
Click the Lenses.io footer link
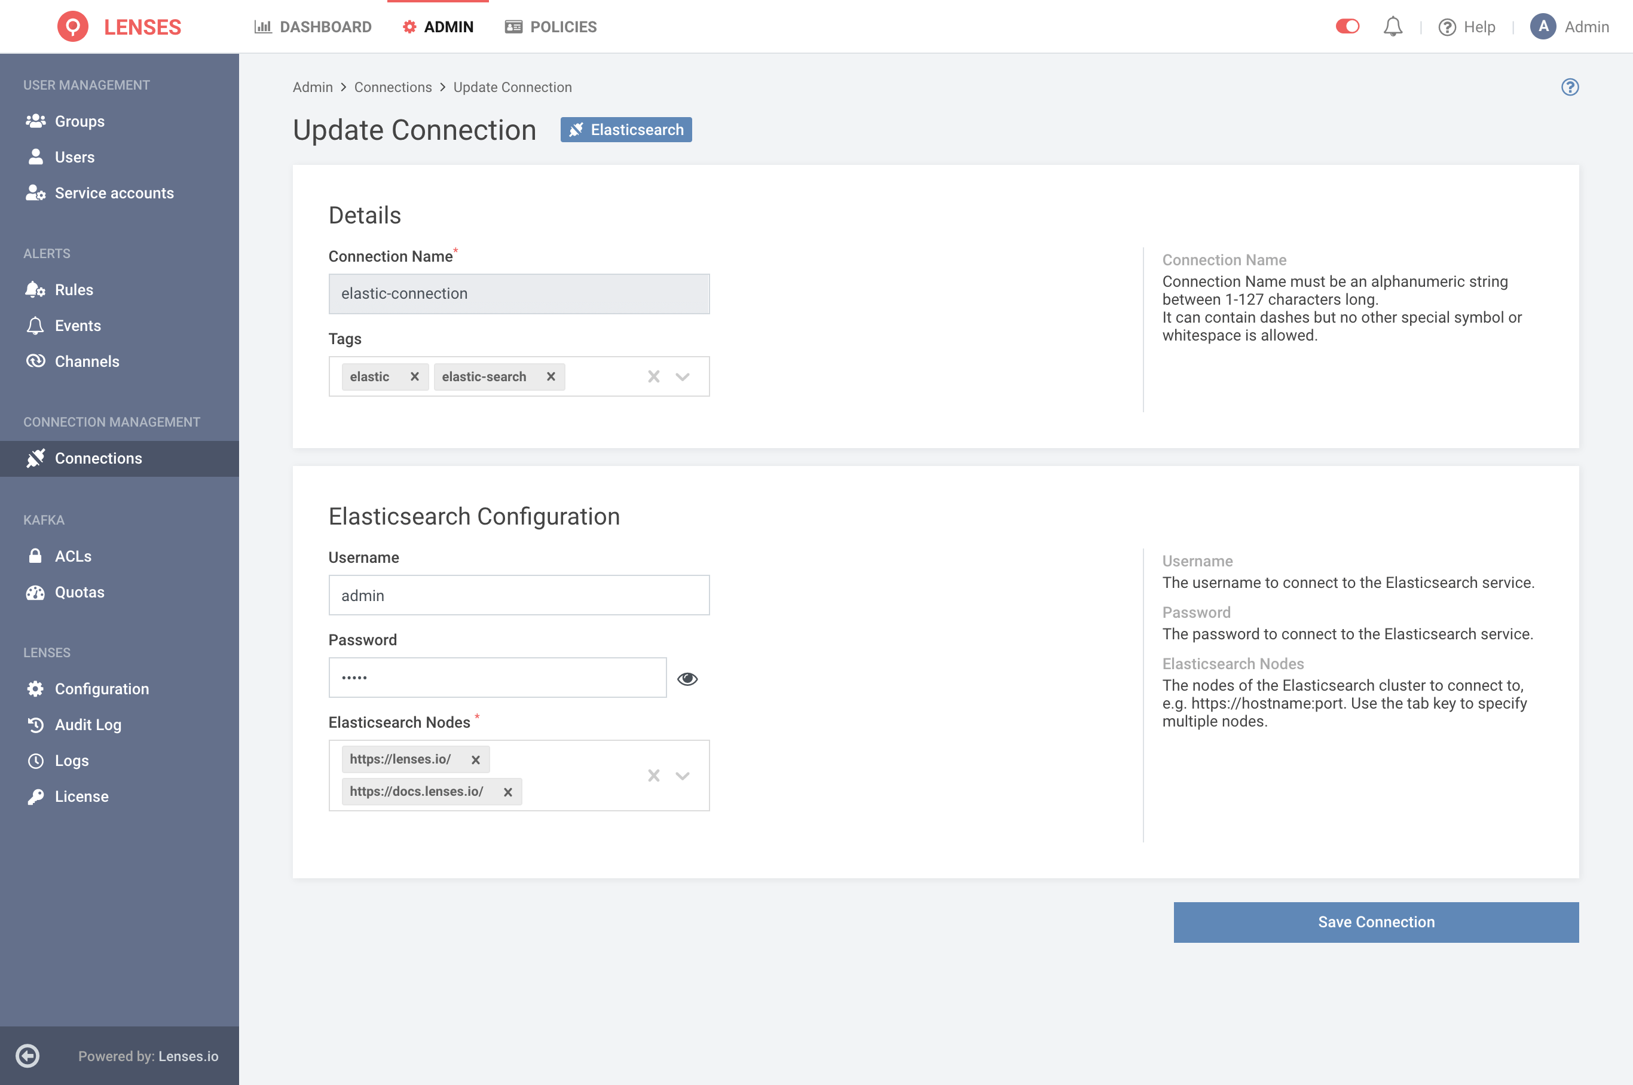pos(188,1056)
